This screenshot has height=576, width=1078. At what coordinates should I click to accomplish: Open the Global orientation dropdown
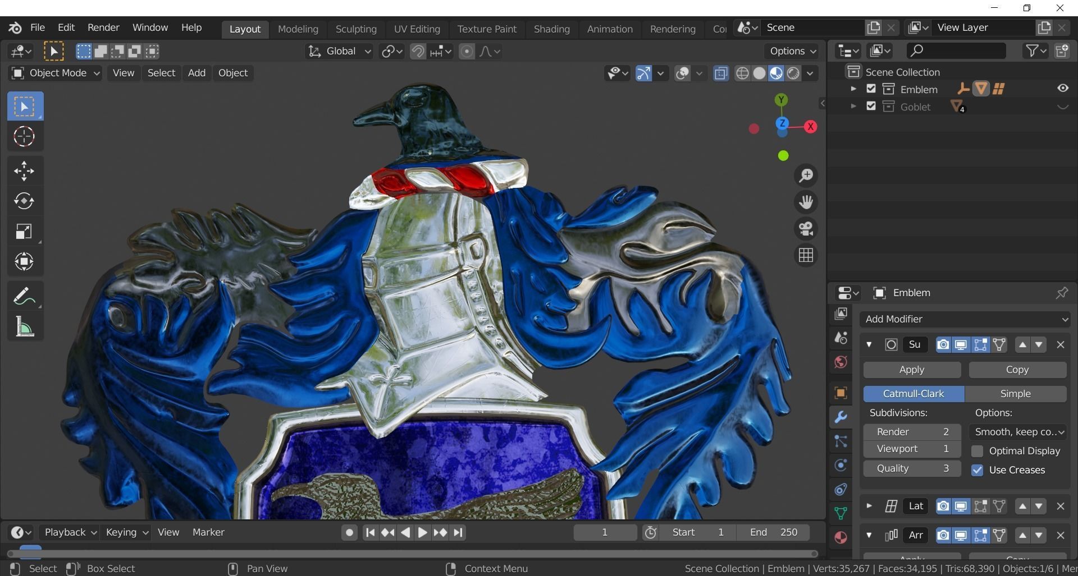tap(339, 52)
